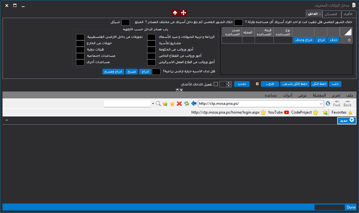Open the ctp.mosa.pna.ps login.aspx bookmark
359x213 pixels.
click(228, 112)
